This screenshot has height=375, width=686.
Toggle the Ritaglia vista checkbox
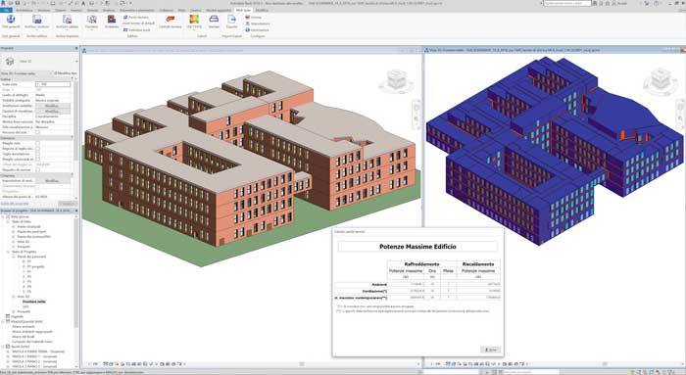coord(37,143)
